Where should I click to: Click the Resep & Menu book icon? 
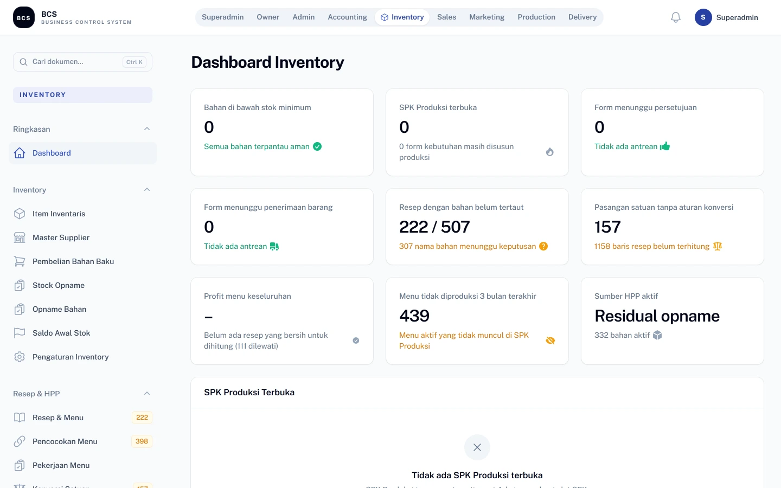[20, 418]
